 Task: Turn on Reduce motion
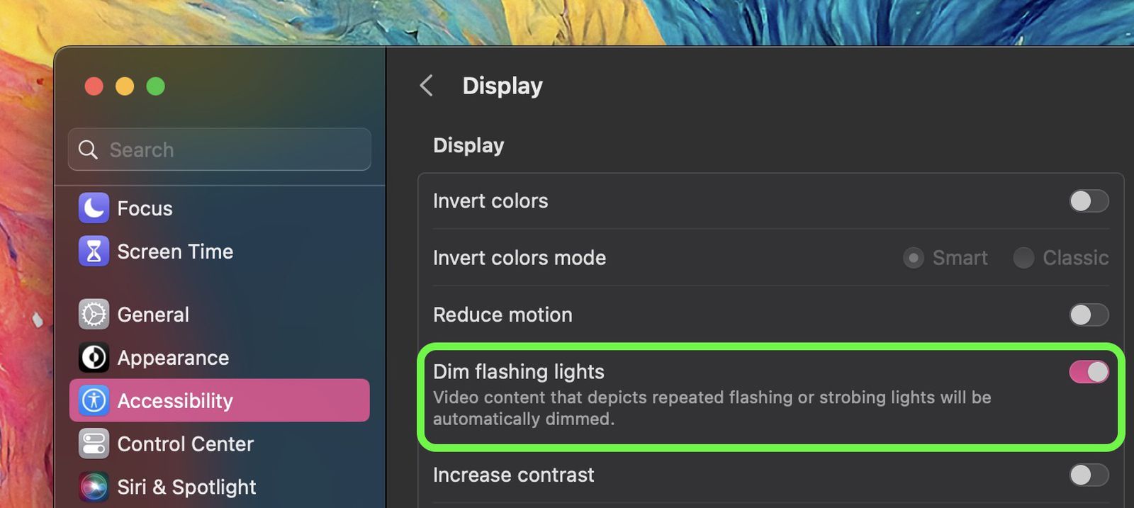[1088, 315]
